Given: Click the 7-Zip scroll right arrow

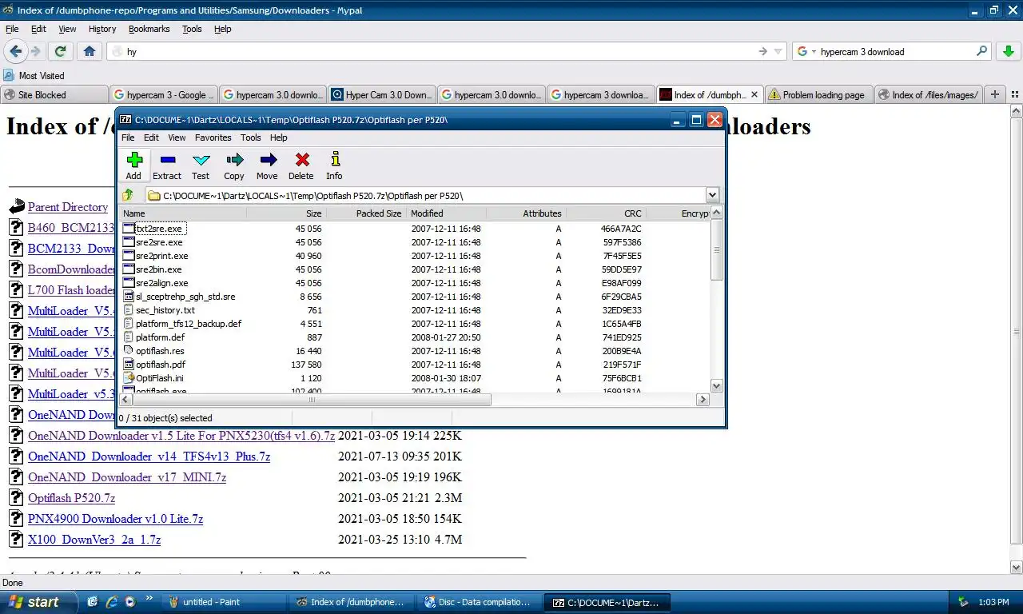Looking at the screenshot, I should point(703,399).
